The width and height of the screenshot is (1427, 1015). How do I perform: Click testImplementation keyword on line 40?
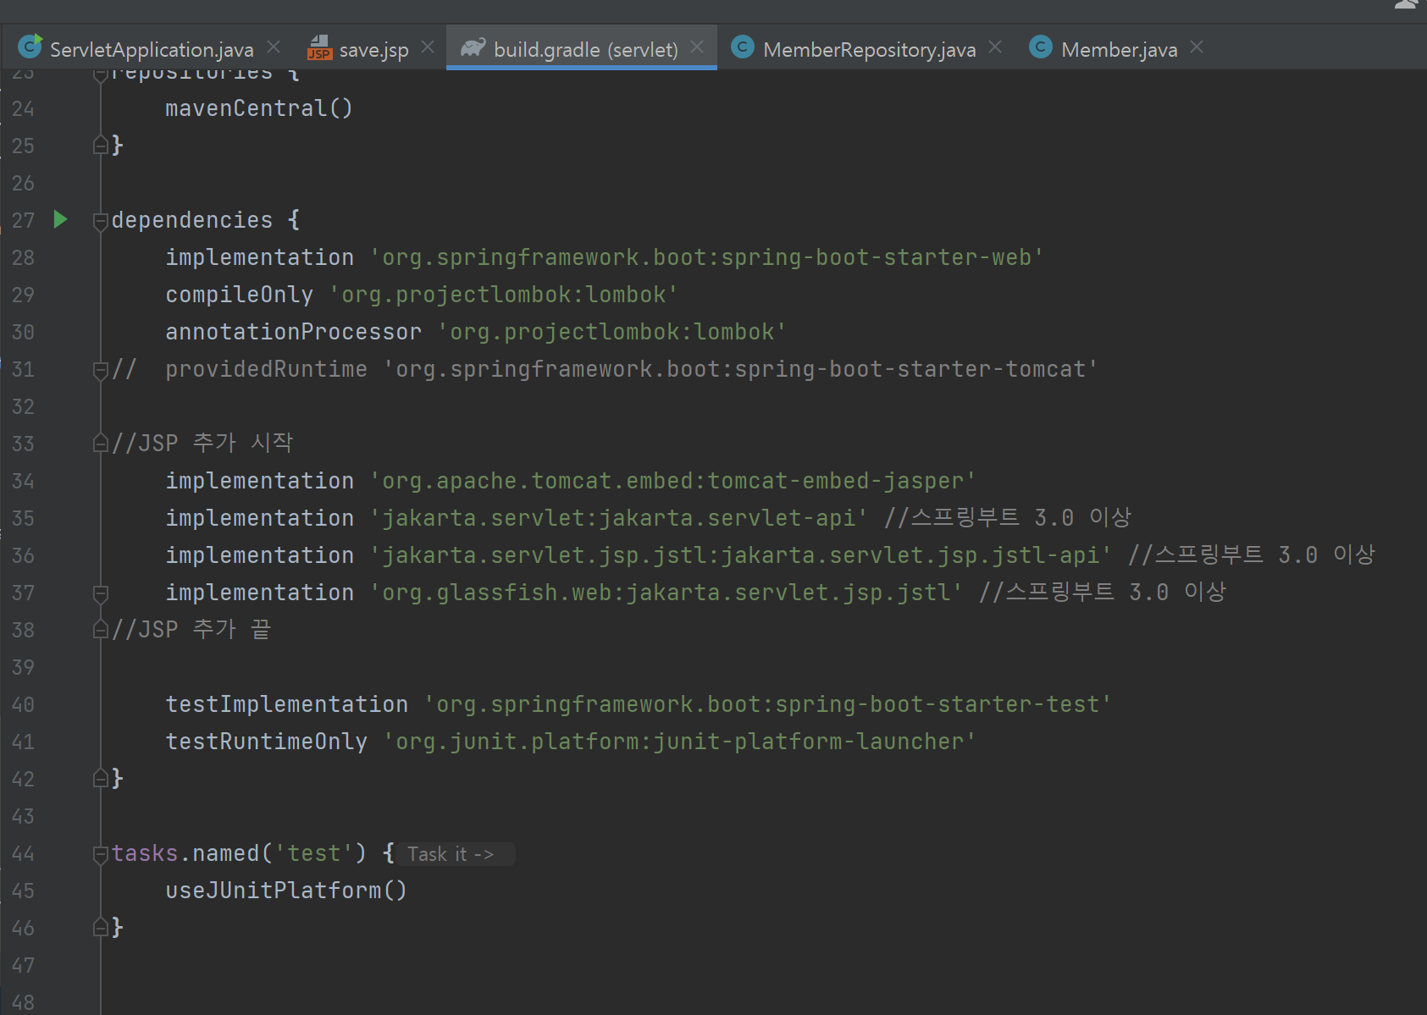click(286, 704)
